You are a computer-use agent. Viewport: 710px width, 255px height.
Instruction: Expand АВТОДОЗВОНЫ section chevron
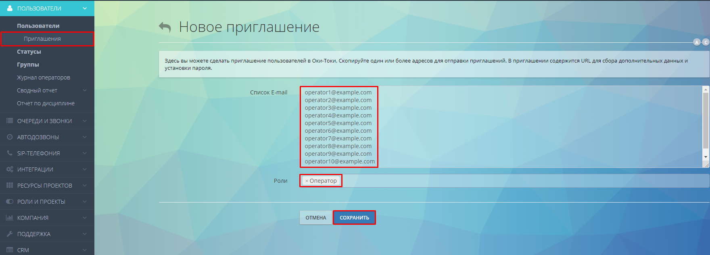click(x=85, y=137)
